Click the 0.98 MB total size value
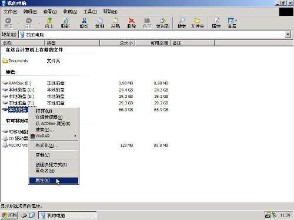This screenshot has width=294, height=220. click(x=126, y=83)
